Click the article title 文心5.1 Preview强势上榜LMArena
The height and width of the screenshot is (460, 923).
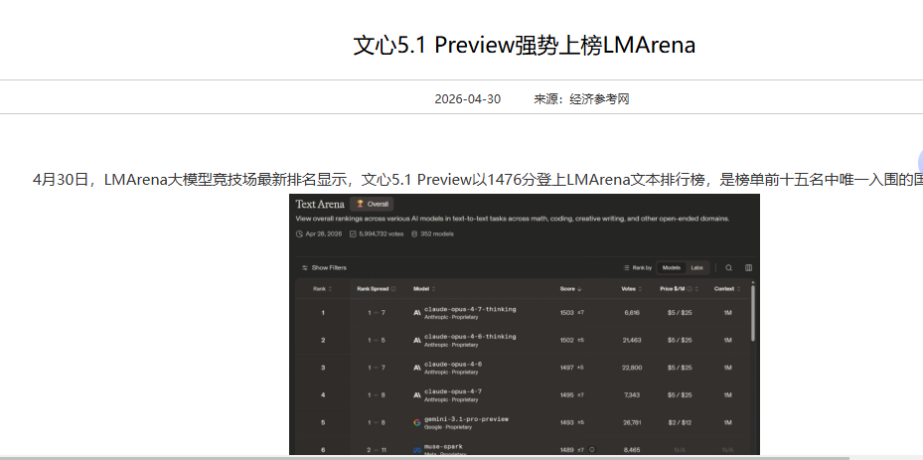pos(524,45)
